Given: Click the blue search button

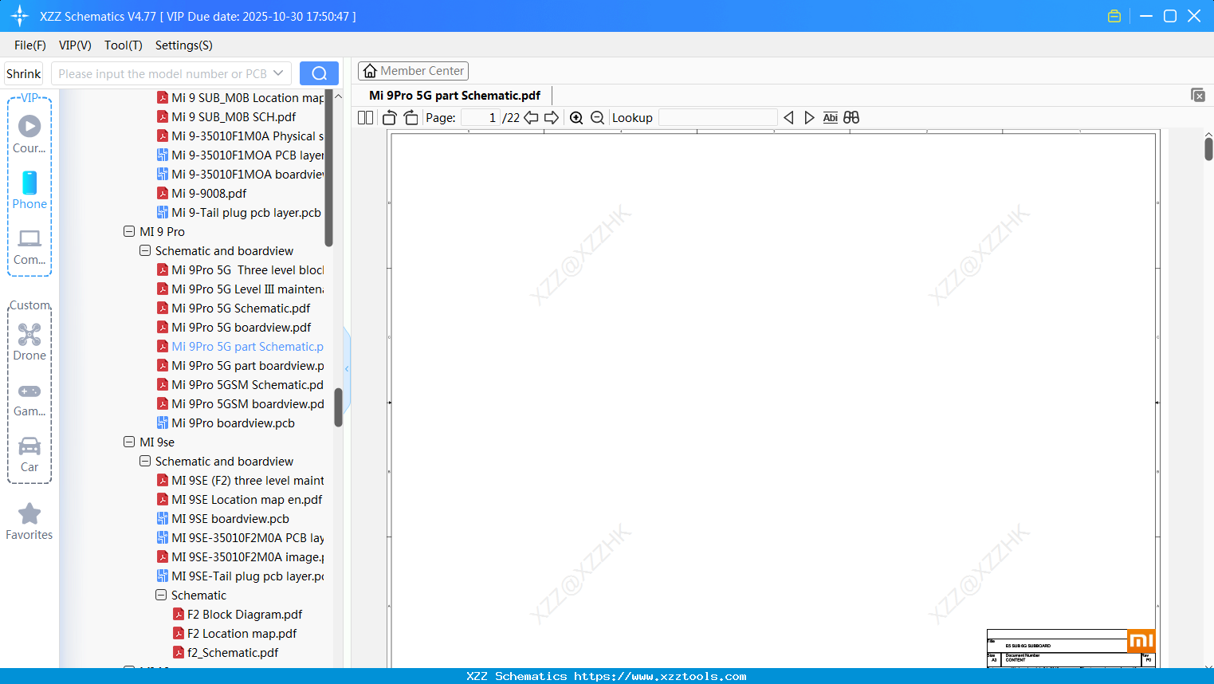Looking at the screenshot, I should (319, 73).
